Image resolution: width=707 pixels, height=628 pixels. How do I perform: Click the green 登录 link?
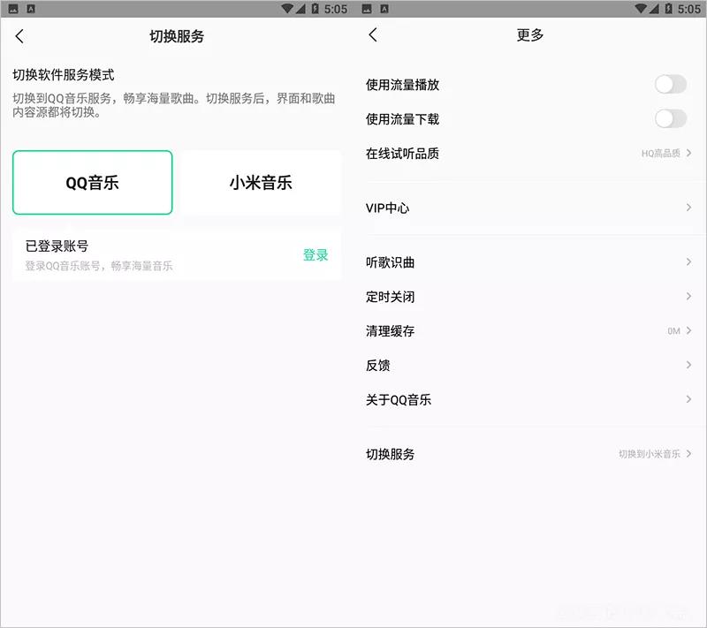315,254
